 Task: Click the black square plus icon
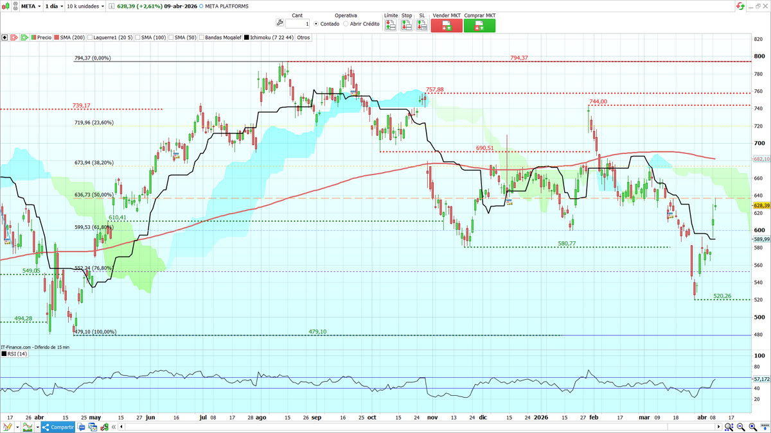pyautogui.click(x=5, y=37)
